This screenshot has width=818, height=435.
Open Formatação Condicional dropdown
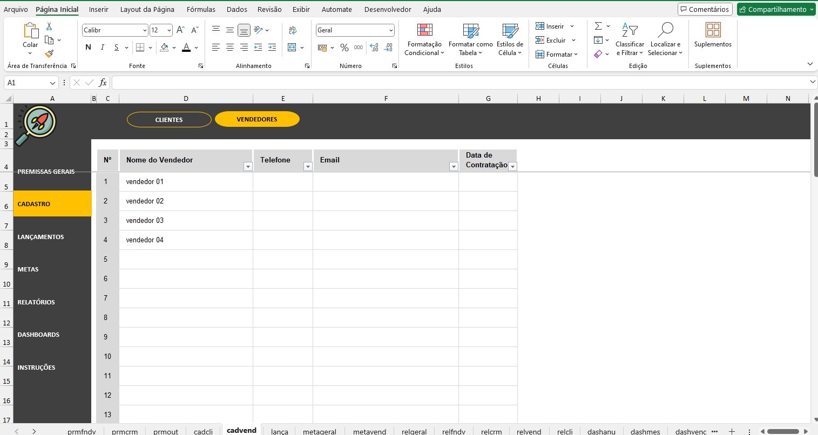pos(424,39)
